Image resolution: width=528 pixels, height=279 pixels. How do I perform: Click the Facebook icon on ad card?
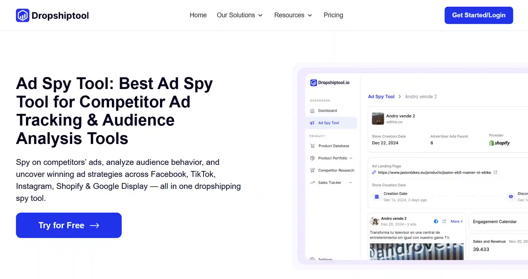click(x=436, y=221)
